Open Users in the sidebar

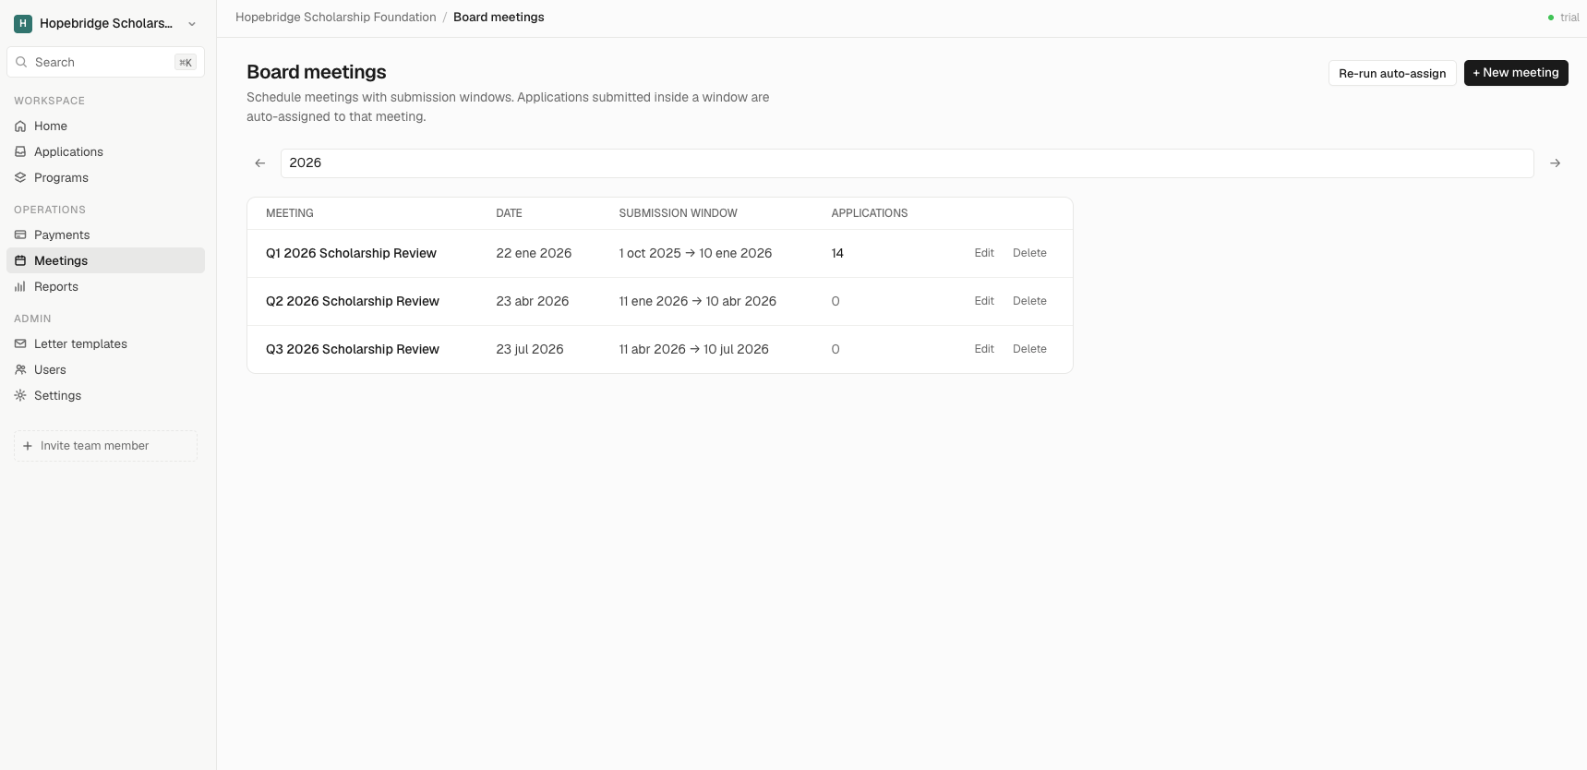tap(105, 369)
